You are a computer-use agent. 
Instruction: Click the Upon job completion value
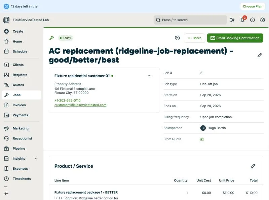[x=216, y=117]
